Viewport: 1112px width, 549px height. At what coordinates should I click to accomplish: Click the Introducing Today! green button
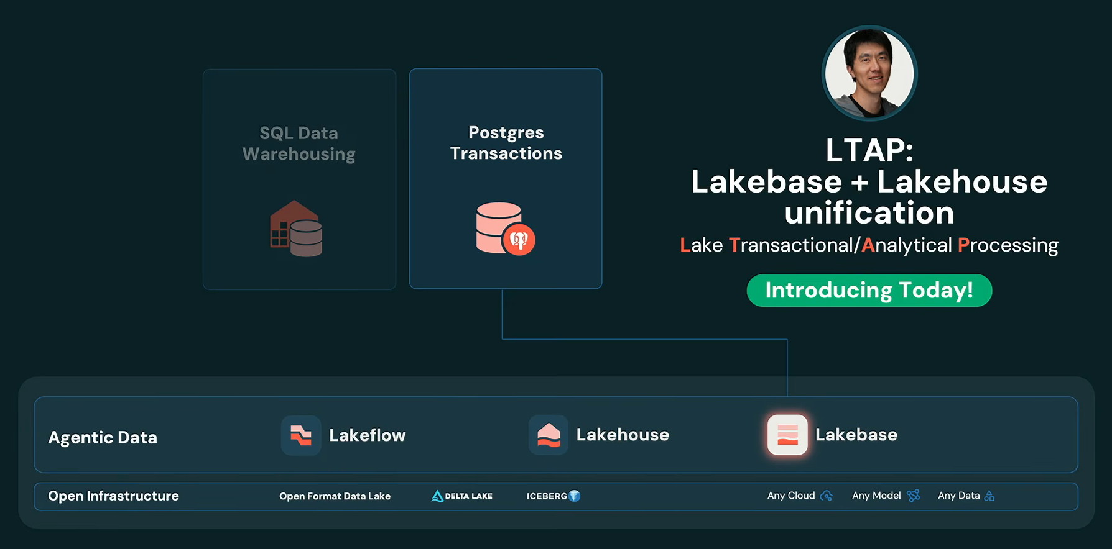tap(869, 291)
